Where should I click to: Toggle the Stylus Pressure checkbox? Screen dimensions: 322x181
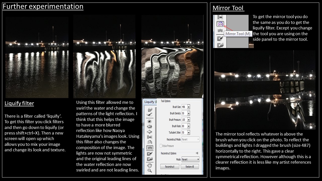(161, 146)
